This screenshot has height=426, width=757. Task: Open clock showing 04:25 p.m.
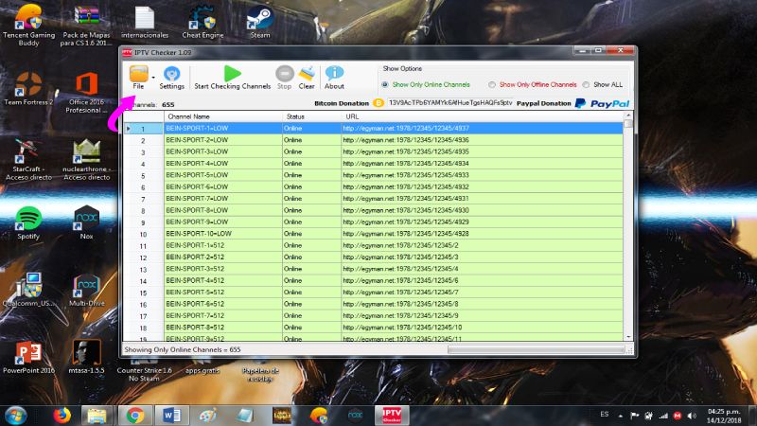pyautogui.click(x=724, y=416)
